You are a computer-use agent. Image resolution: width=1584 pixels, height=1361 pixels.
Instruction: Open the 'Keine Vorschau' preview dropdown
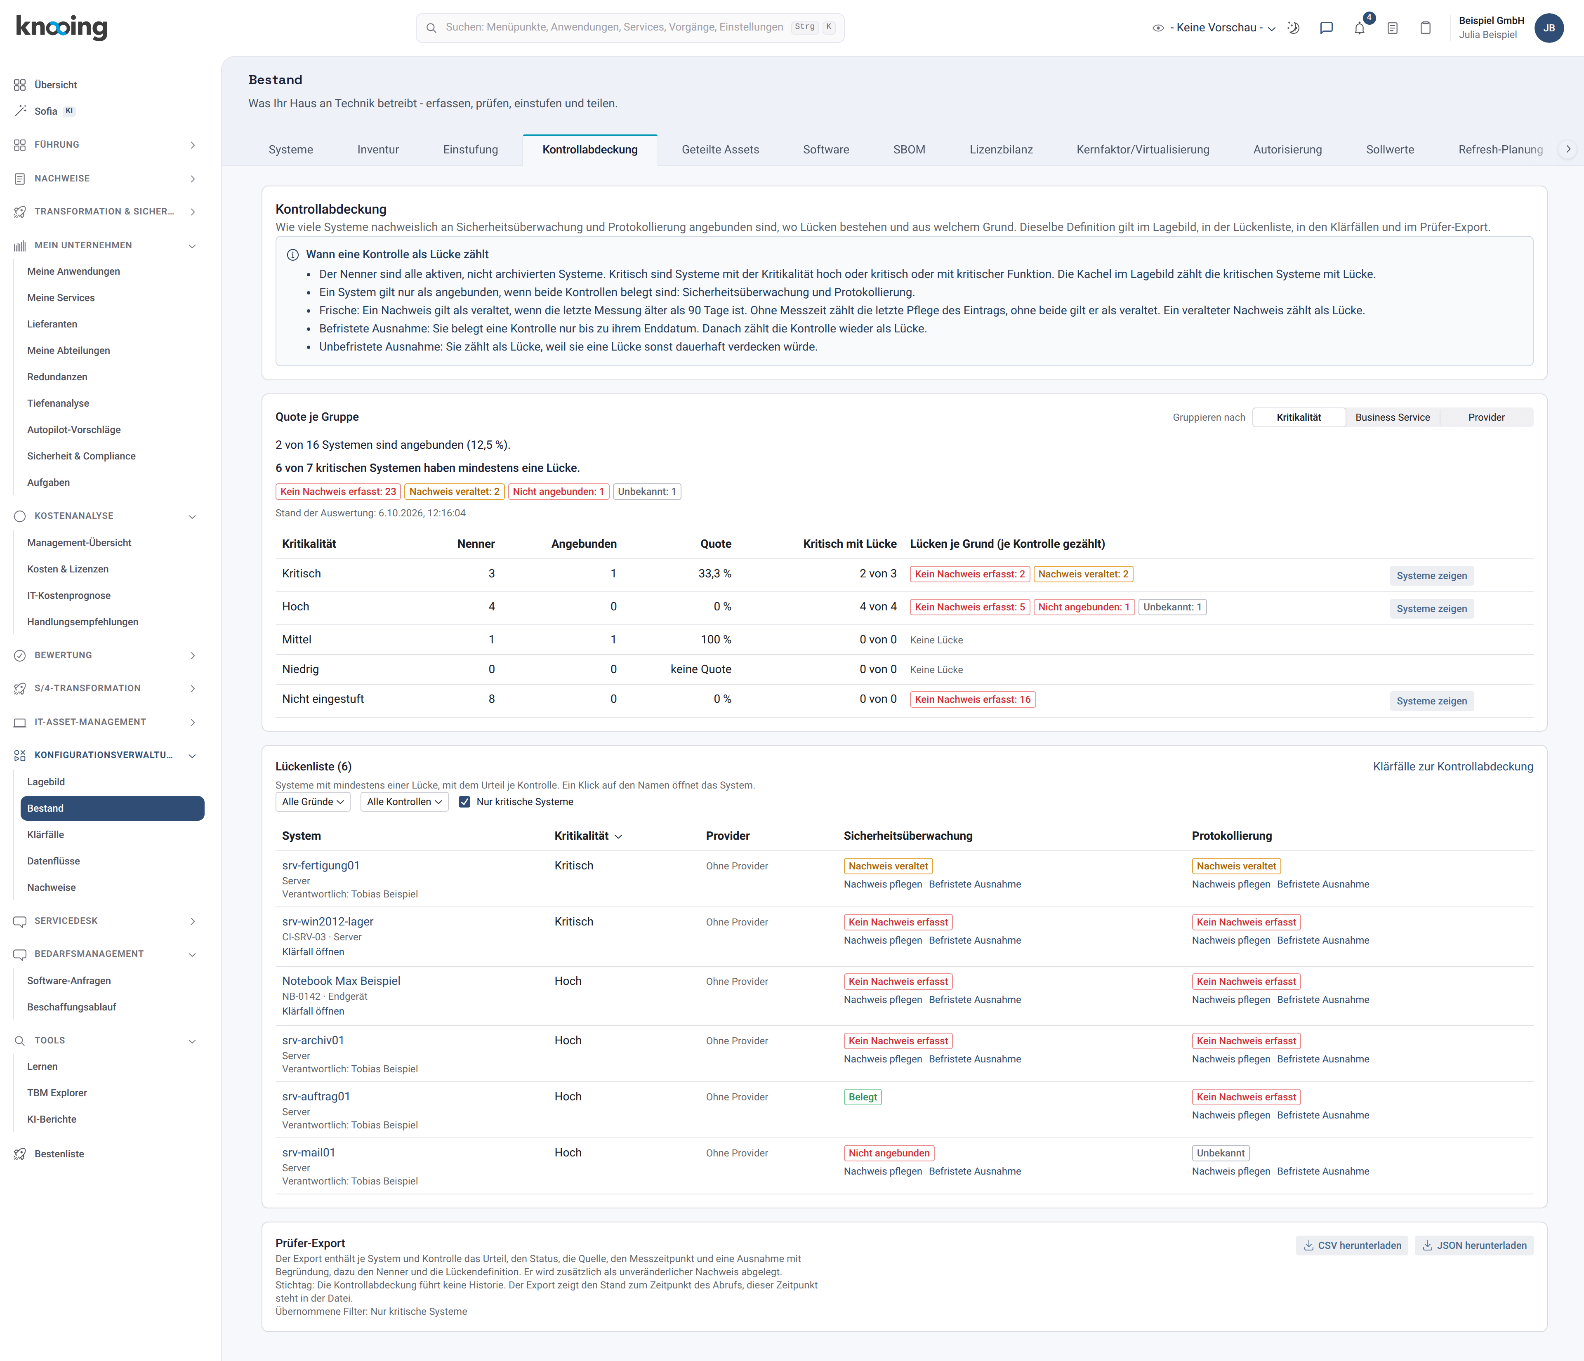pyautogui.click(x=1214, y=28)
